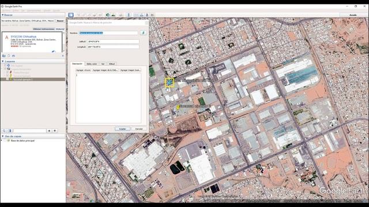Toggle the Sucursal Ejemplo checkbox
This screenshot has width=369, height=207.
click(x=7, y=76)
